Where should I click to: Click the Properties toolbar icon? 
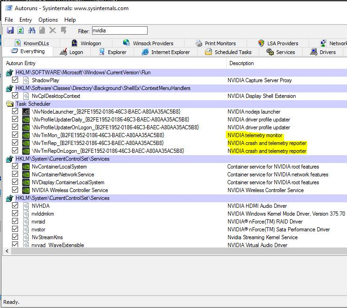click(x=42, y=30)
